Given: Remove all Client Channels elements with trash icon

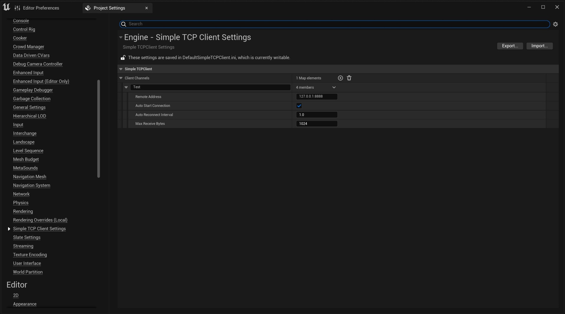Looking at the screenshot, I should pyautogui.click(x=349, y=78).
